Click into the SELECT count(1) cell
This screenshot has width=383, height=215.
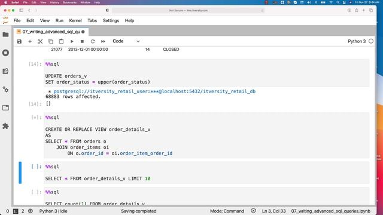click(206, 196)
